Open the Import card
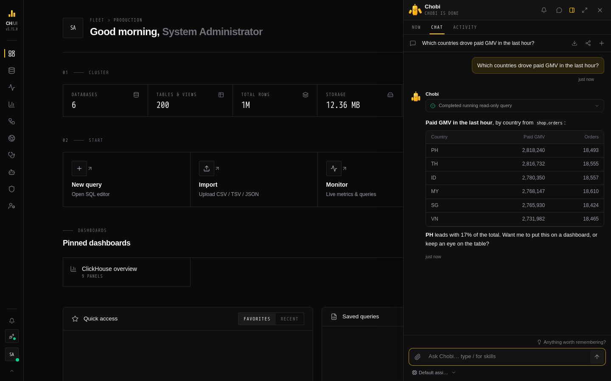Viewport: 611px width, 381px height. click(x=254, y=179)
